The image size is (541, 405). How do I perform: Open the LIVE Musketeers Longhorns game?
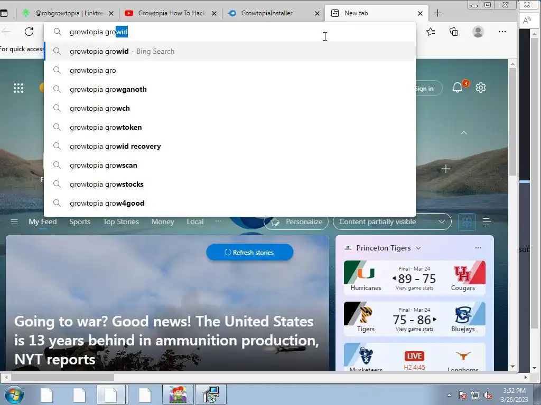[414, 357]
